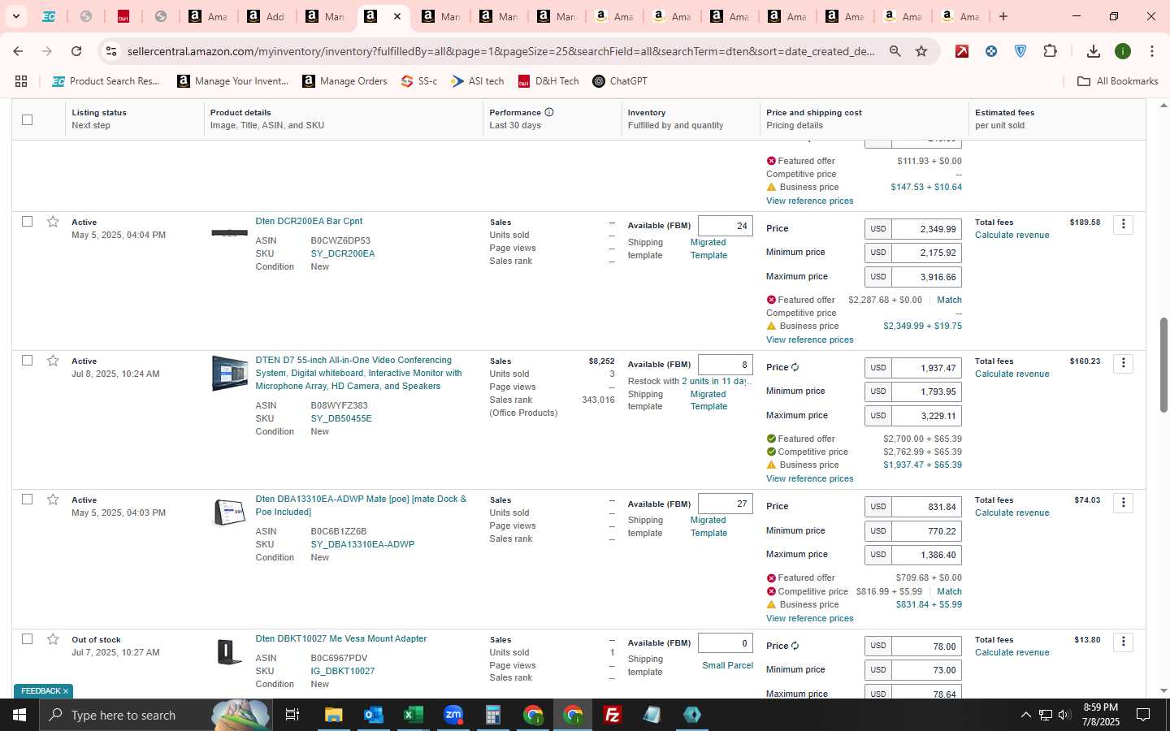Click the price sync icon for DTEN D7
Viewport: 1170px width, 731px height.
point(795,367)
